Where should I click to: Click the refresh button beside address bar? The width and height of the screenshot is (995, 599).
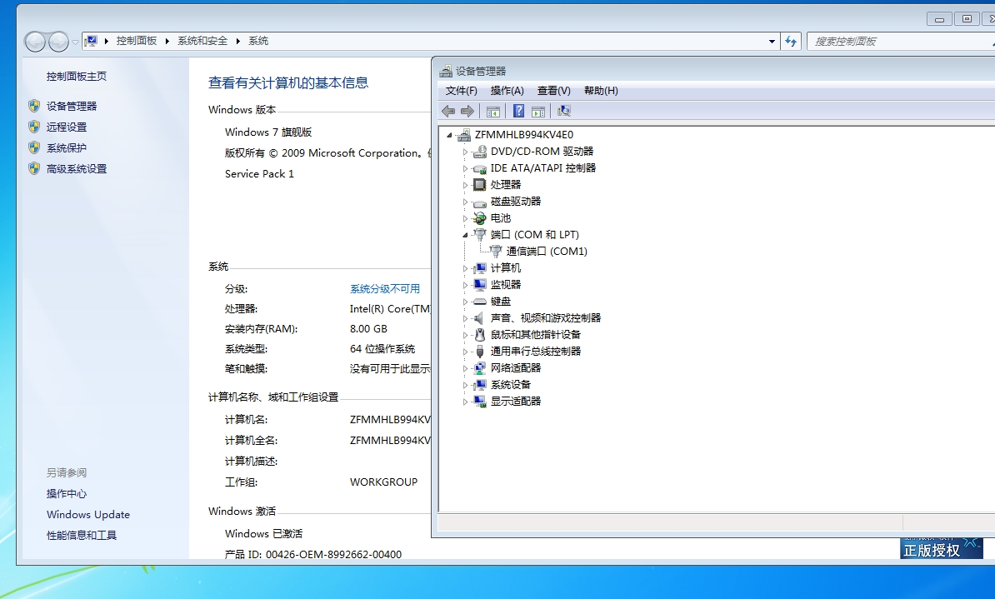pos(791,42)
